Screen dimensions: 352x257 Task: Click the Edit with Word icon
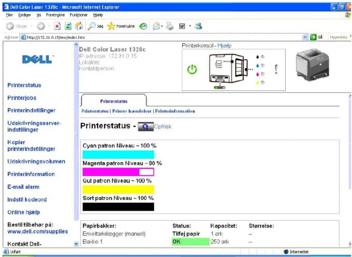pos(182,26)
